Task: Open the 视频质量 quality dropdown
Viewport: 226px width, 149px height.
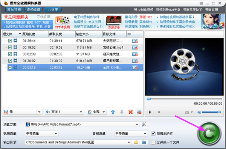Action: pos(56,134)
